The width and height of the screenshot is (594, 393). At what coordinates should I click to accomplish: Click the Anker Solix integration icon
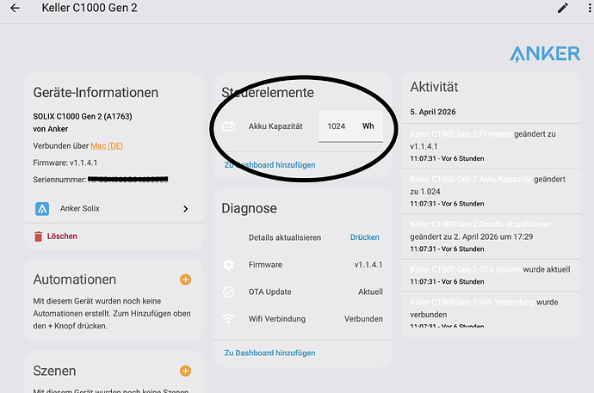tap(42, 209)
